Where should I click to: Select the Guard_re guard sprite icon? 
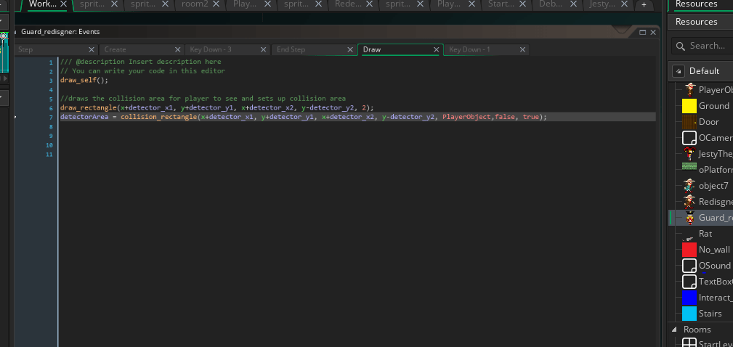coord(689,218)
